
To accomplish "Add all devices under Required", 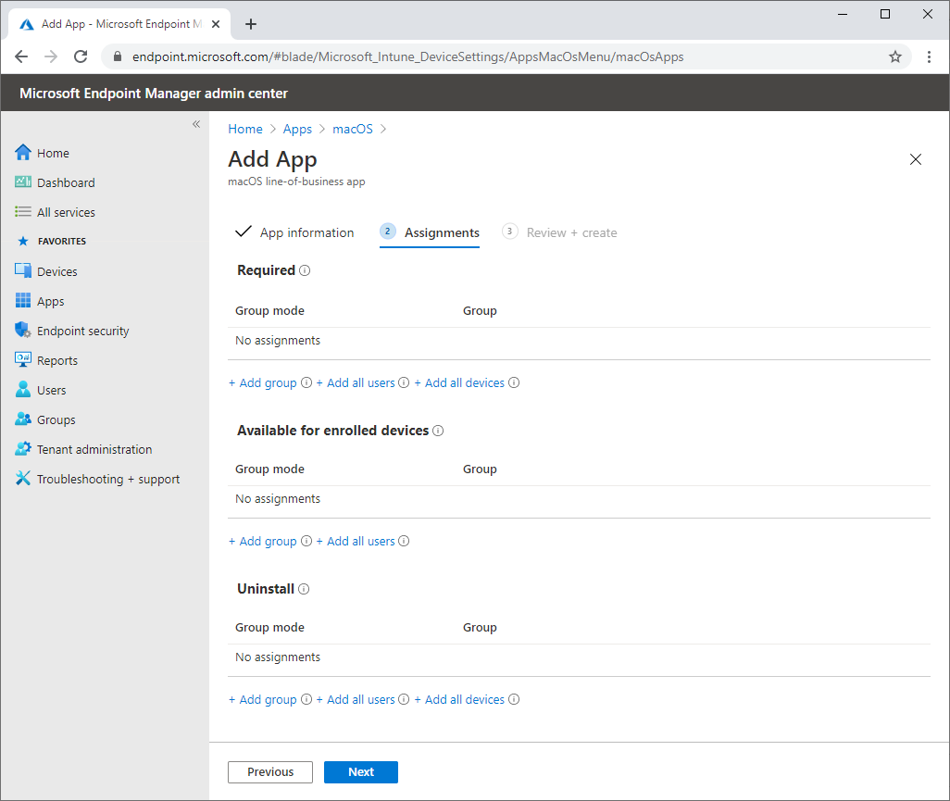I will click(459, 383).
